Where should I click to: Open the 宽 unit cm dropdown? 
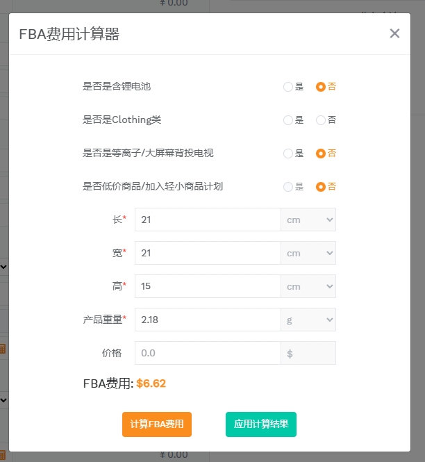pos(308,253)
